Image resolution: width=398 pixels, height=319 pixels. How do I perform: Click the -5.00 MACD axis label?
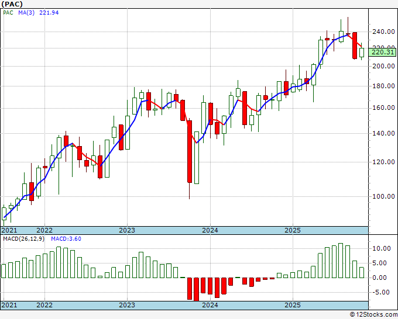381,292
